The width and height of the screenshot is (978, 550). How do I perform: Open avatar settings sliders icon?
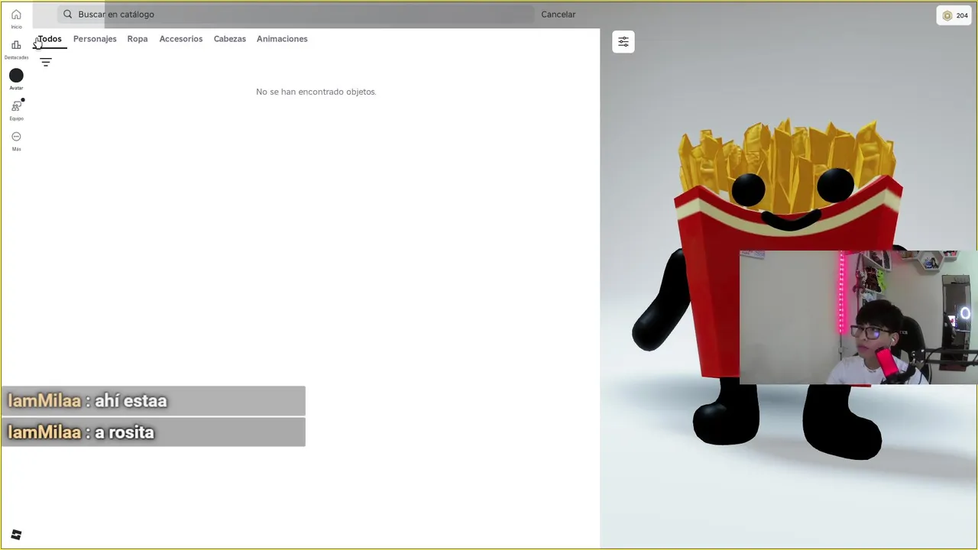pyautogui.click(x=623, y=42)
